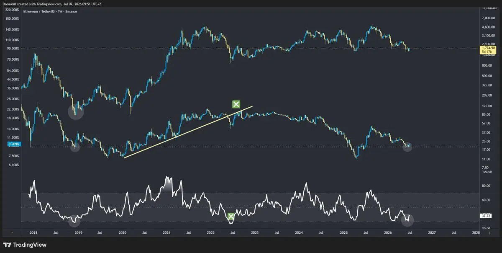Screen dimensions: 502x253
Task: Click the 2025 label on the time axis
Action: [343, 232]
